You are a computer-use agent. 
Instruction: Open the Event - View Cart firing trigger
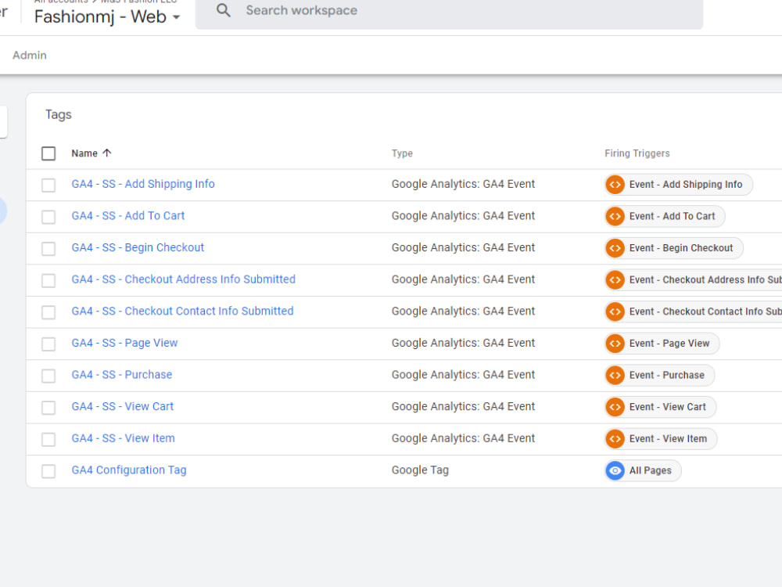(658, 406)
